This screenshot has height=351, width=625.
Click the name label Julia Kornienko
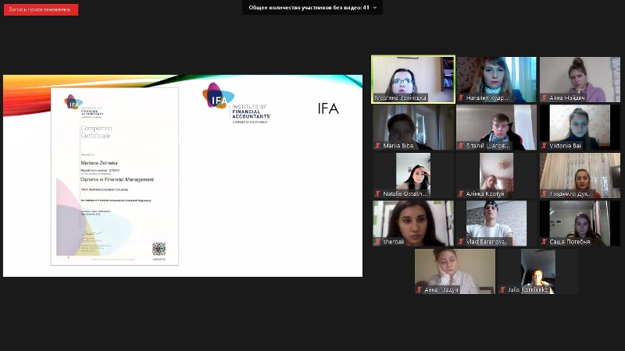coord(527,289)
